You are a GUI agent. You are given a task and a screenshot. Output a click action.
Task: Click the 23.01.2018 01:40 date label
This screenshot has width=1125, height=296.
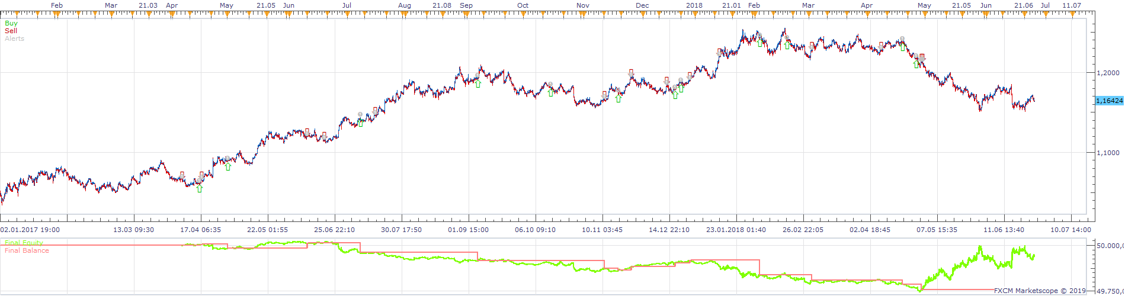736,230
